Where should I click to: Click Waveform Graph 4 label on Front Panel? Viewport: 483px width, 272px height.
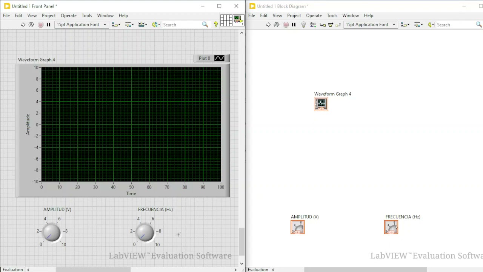click(x=37, y=60)
